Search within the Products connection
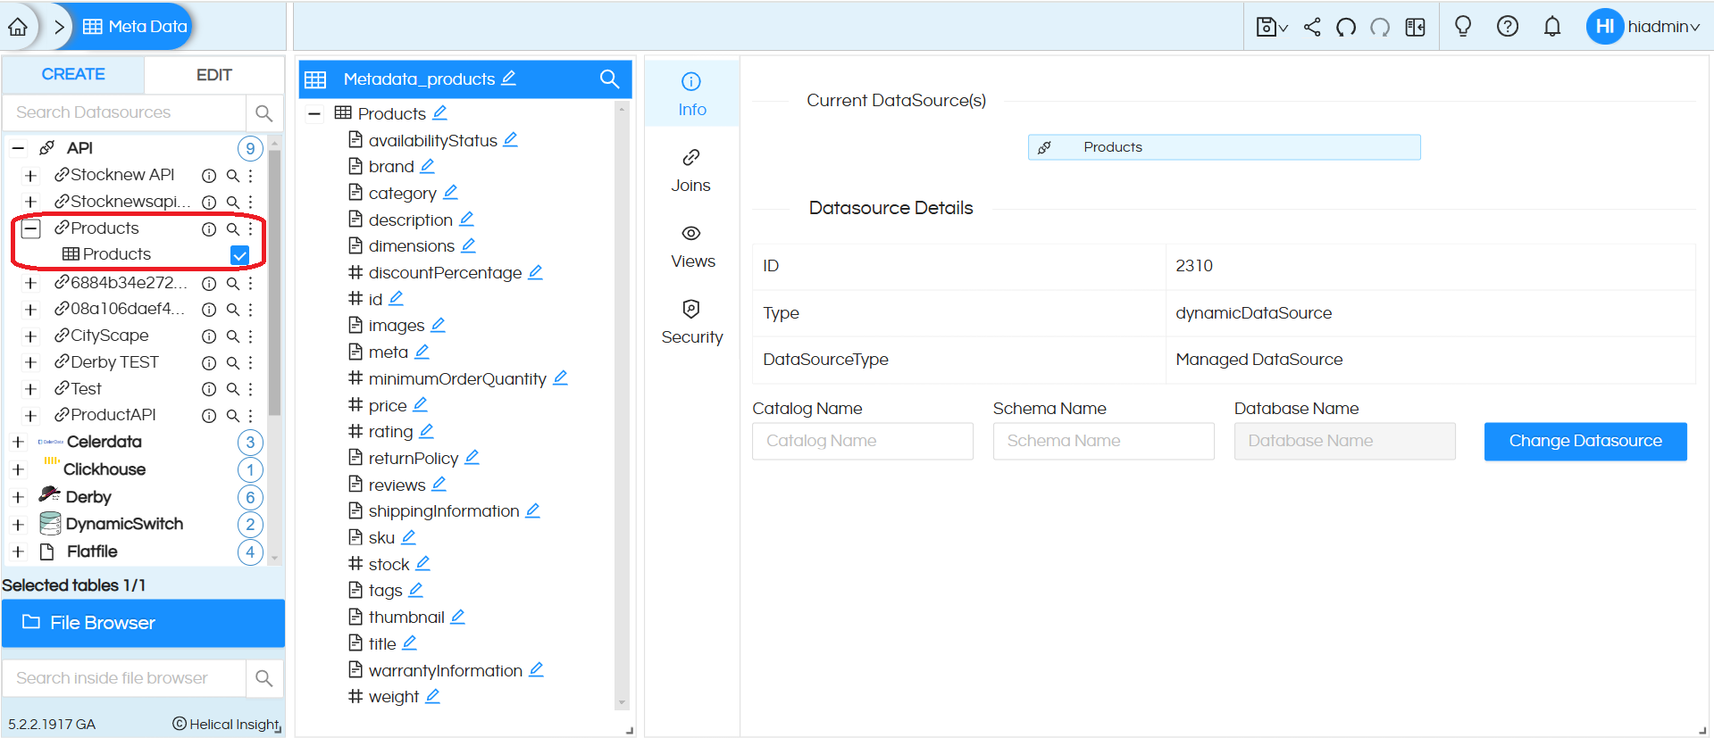1714x738 pixels. pyautogui.click(x=232, y=229)
